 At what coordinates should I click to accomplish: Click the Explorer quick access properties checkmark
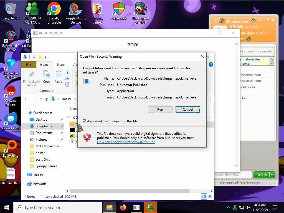34,57
